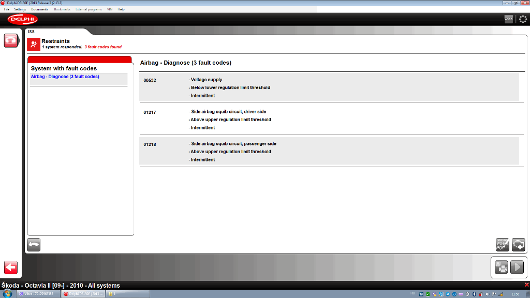Click the Action Center flag tray icon
530x298 pixels.
494,294
